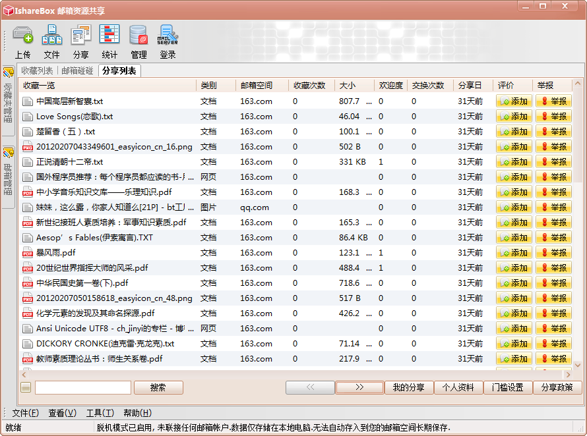
Task: Click the qq.com mailbox cell
Action: (x=255, y=207)
